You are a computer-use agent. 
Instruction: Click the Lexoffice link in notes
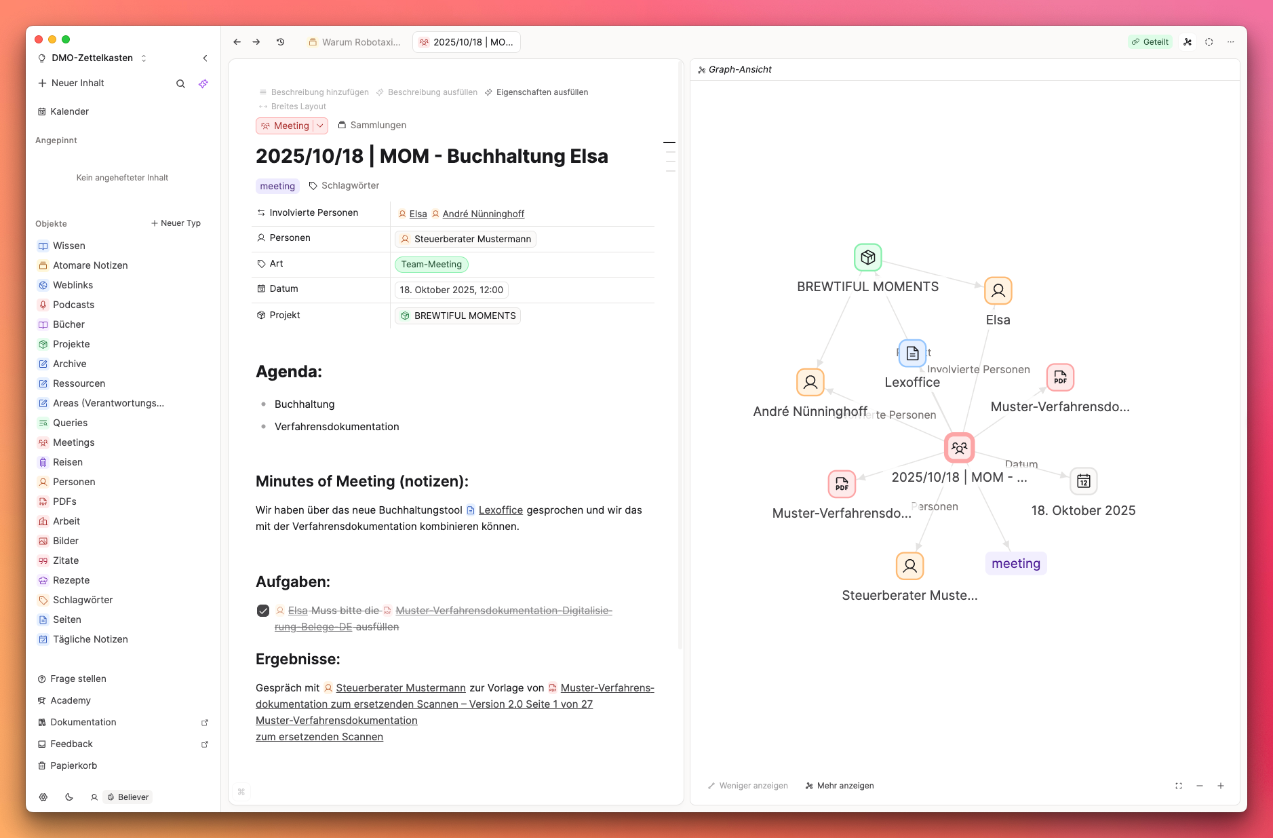click(501, 510)
